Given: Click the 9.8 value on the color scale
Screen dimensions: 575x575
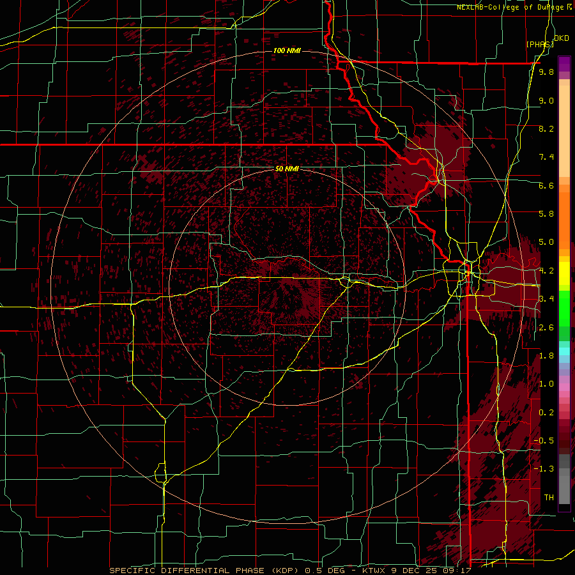Looking at the screenshot, I should 546,72.
